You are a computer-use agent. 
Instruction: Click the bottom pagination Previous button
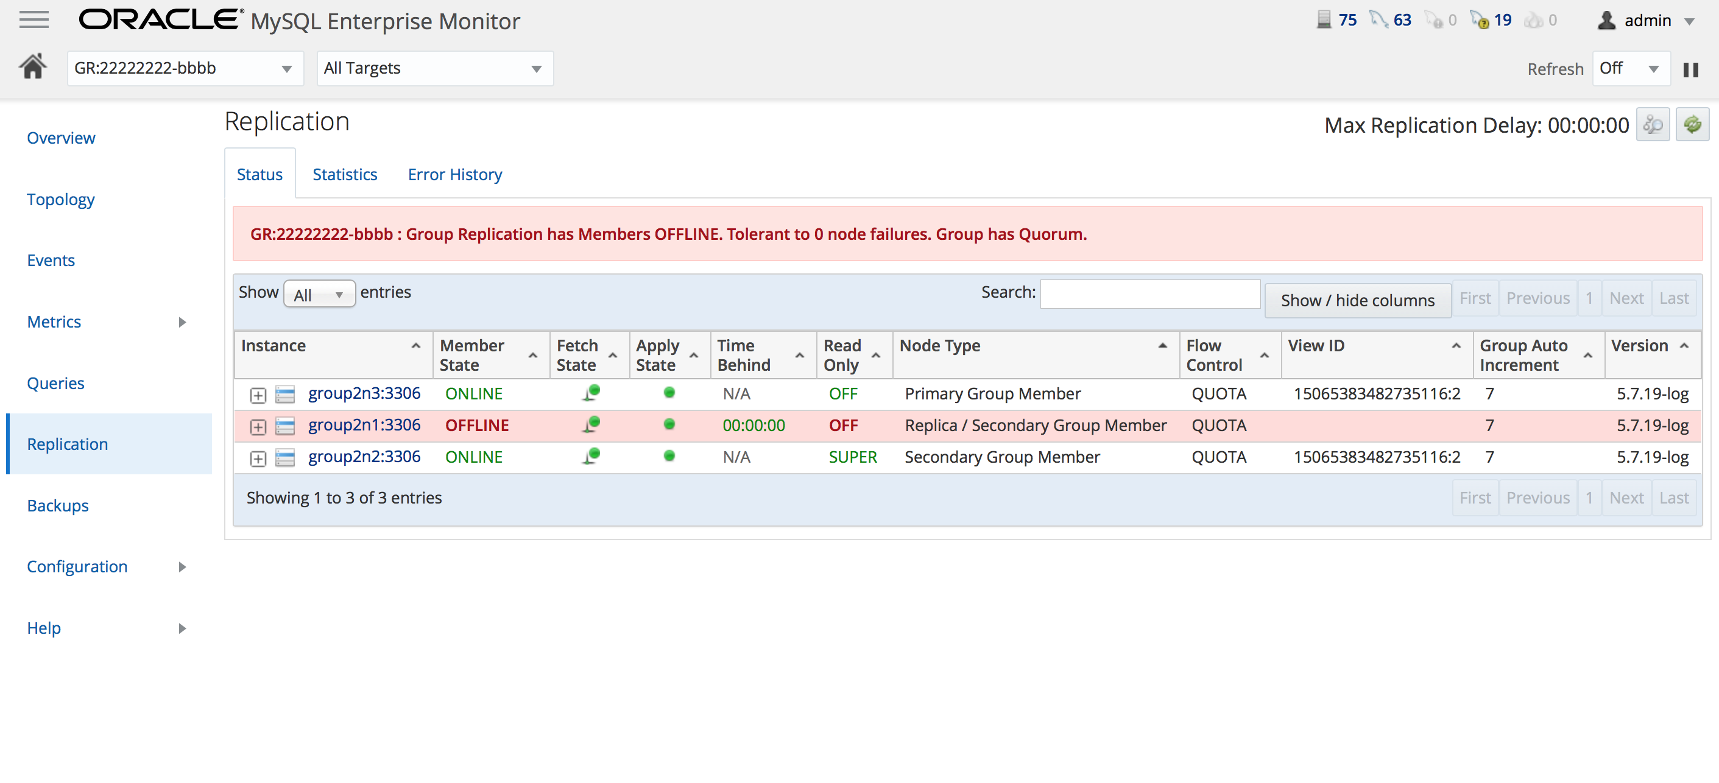pyautogui.click(x=1537, y=497)
